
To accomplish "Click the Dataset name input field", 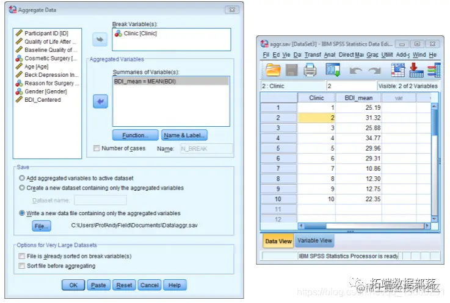I will click(100, 200).
